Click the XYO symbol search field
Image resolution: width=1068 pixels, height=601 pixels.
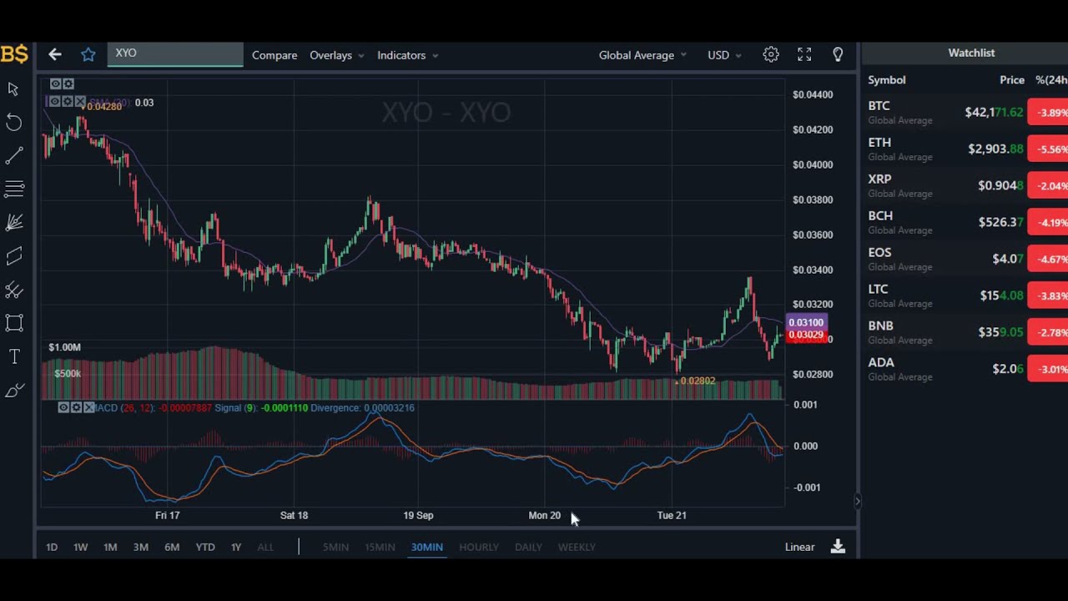coord(175,53)
